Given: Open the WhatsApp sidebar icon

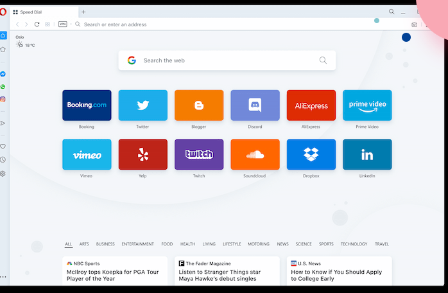Looking at the screenshot, I should tap(3, 87).
